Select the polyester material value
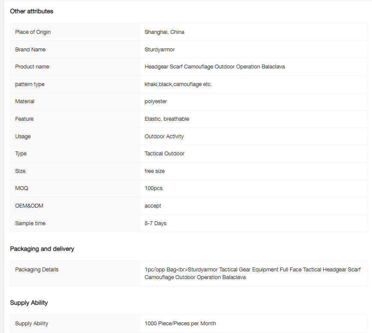 pos(156,101)
